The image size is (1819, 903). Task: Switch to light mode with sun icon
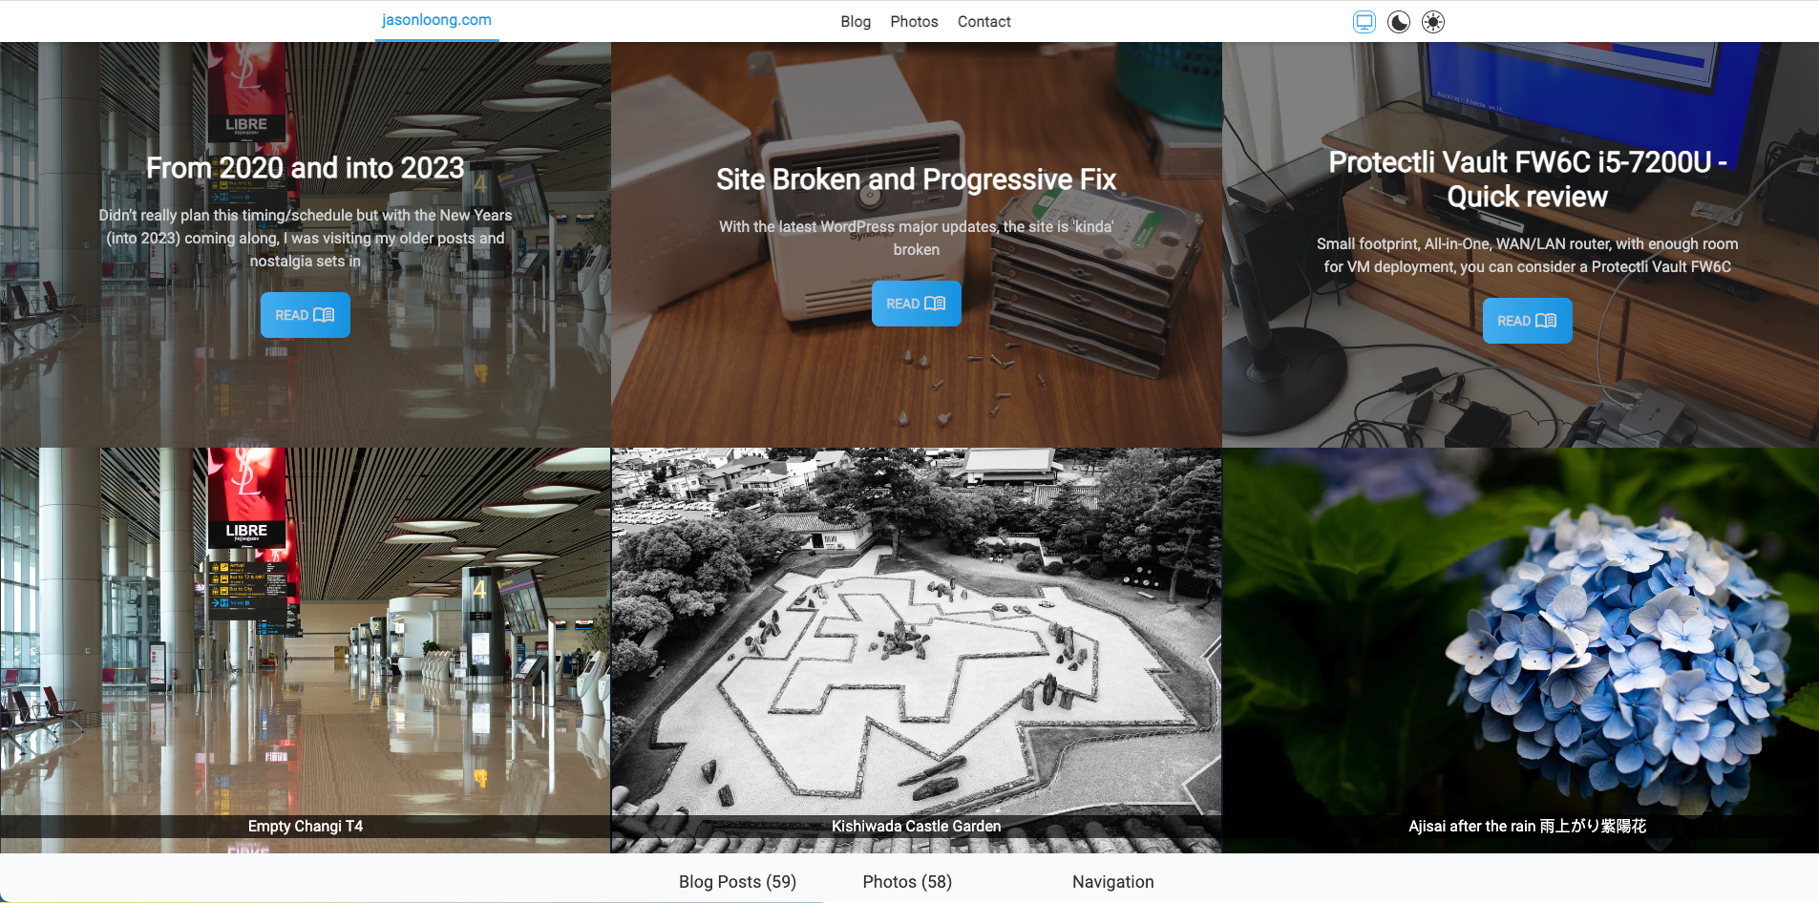pyautogui.click(x=1431, y=21)
